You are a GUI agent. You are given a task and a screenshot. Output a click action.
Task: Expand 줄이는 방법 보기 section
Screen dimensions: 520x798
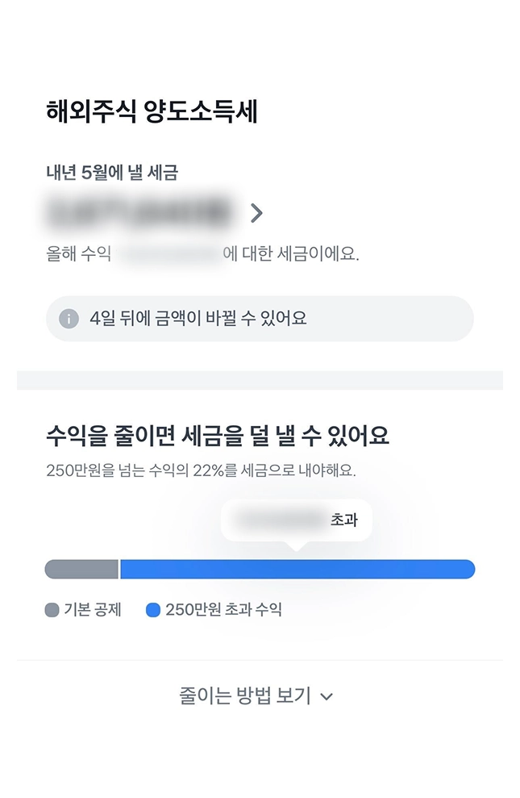tap(256, 696)
